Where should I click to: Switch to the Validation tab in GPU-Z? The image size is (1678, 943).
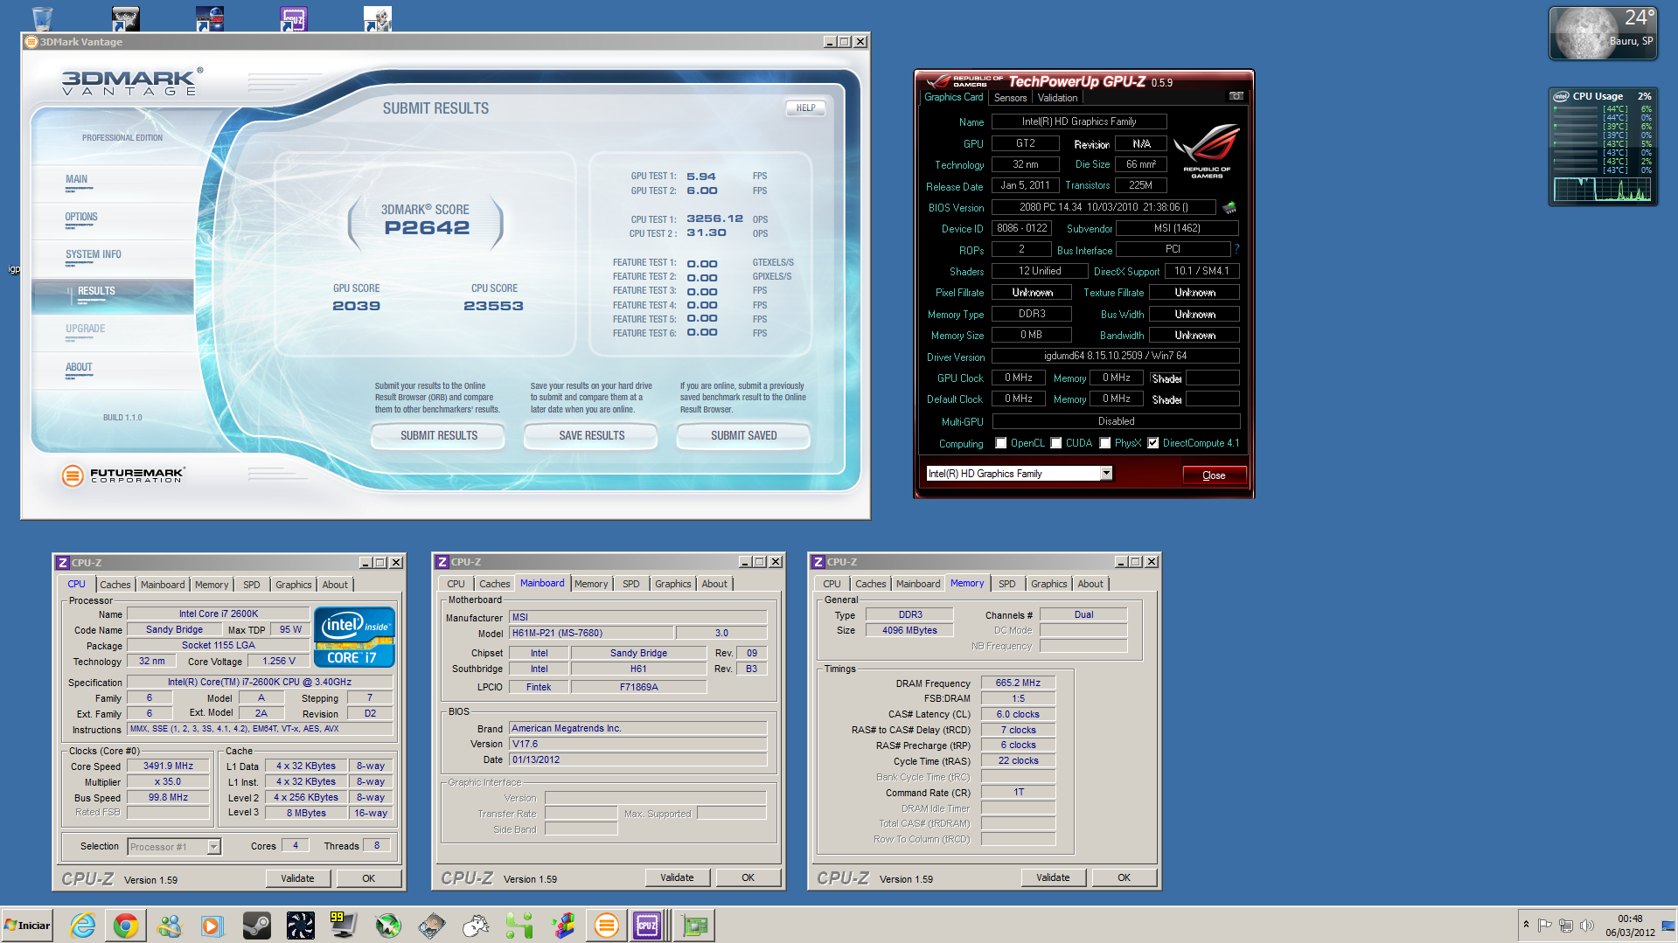[1057, 98]
